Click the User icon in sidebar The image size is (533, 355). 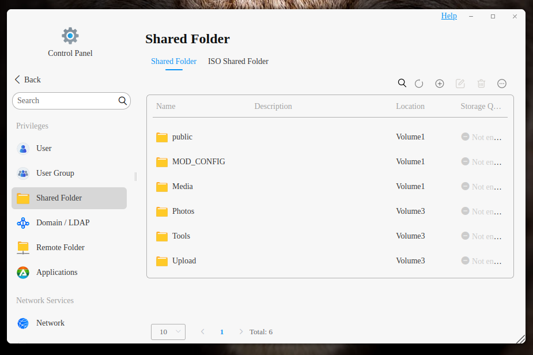(23, 149)
